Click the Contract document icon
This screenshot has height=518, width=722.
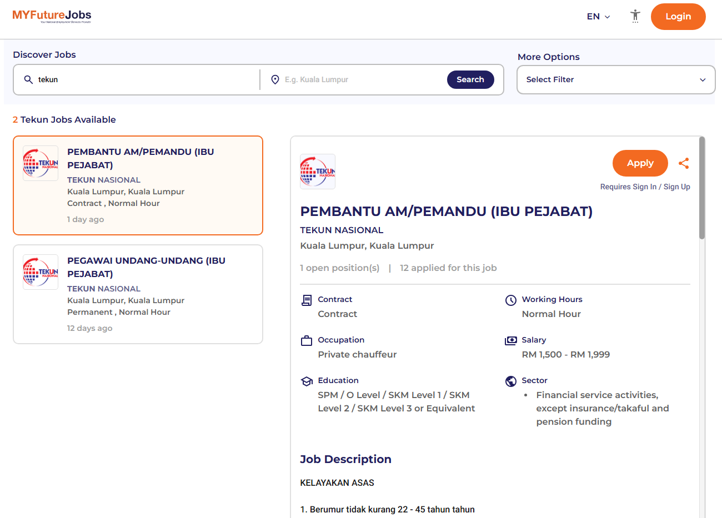point(307,300)
